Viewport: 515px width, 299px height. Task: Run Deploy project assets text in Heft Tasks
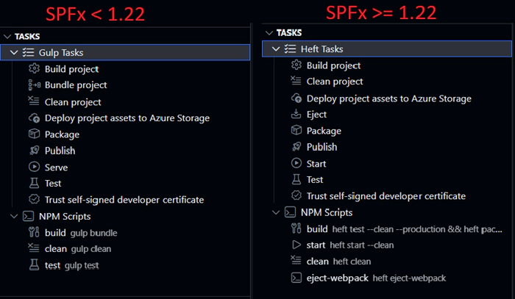[389, 98]
